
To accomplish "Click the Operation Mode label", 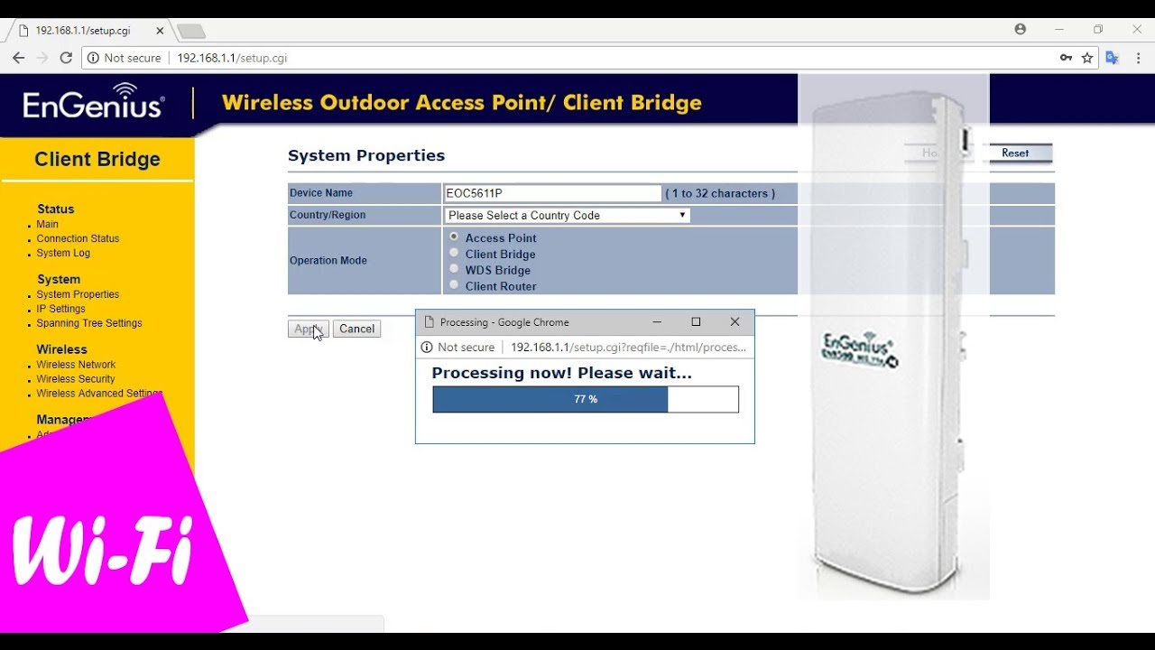I will tap(328, 260).
